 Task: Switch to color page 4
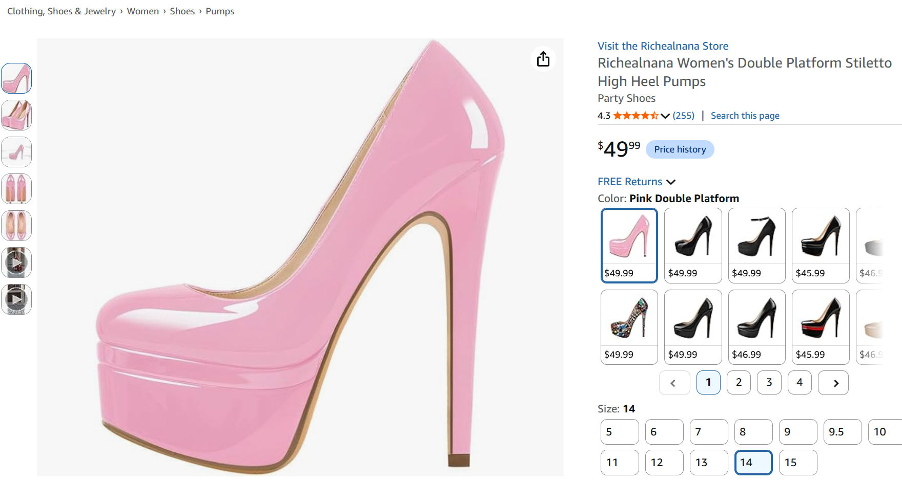coord(799,383)
